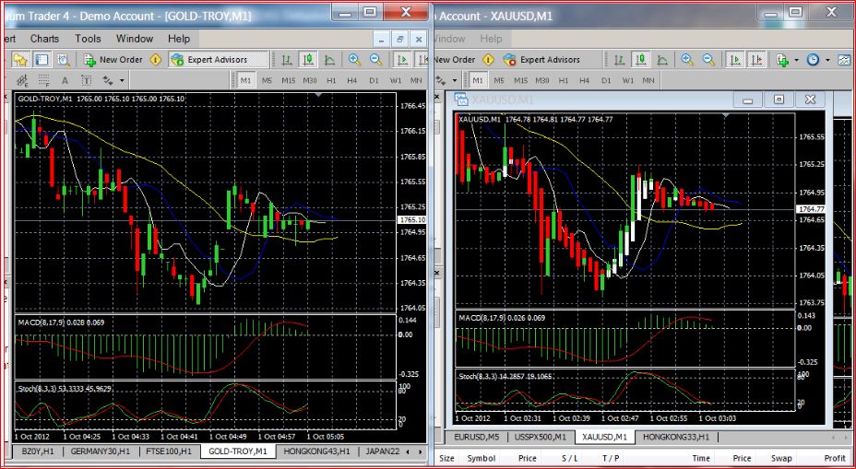This screenshot has width=856, height=469.
Task: Click chart shift triangle marker on GOLD-TROY chart
Action: [x=319, y=96]
